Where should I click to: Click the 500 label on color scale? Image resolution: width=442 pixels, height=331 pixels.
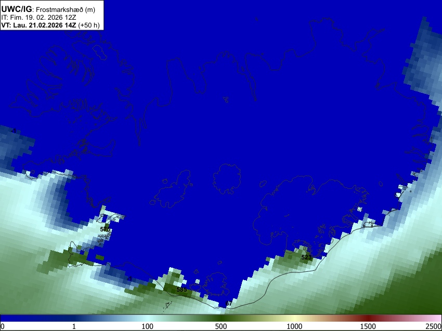pos(221,326)
